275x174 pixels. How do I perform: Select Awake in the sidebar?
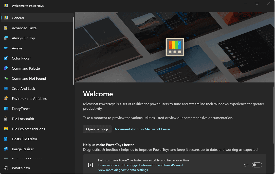point(37,48)
